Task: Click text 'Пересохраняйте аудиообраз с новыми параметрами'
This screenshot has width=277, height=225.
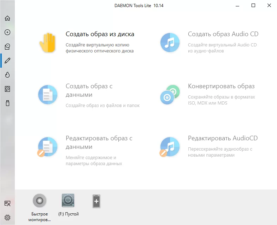Action: coord(220,152)
